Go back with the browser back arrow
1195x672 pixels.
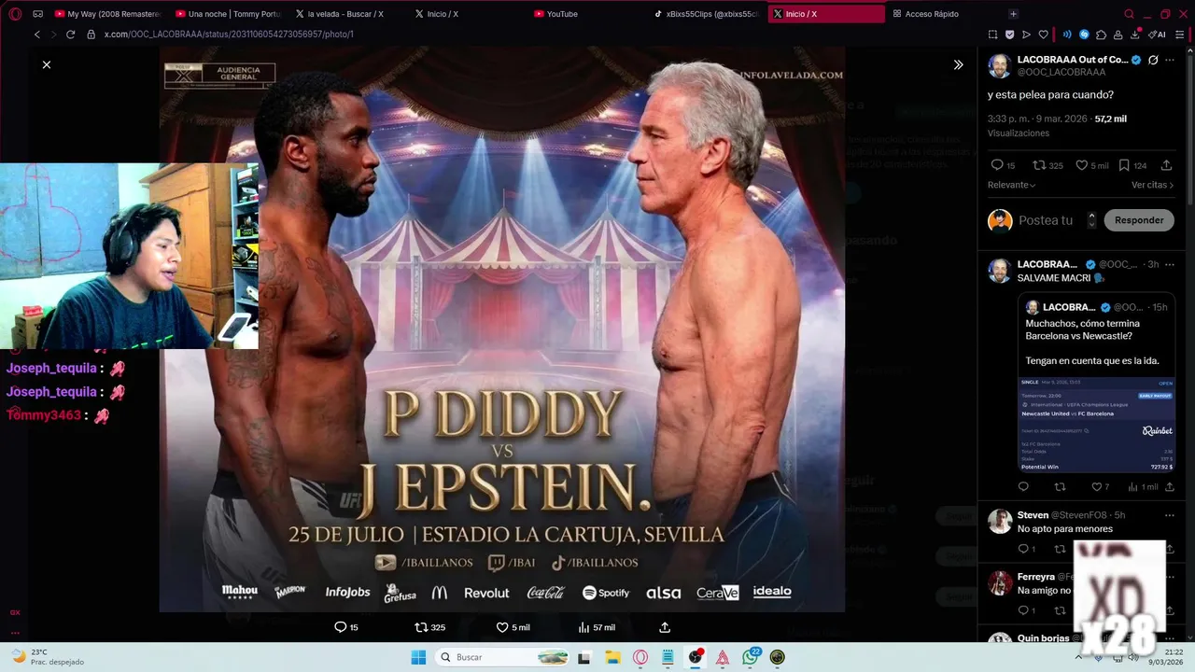pos(37,35)
